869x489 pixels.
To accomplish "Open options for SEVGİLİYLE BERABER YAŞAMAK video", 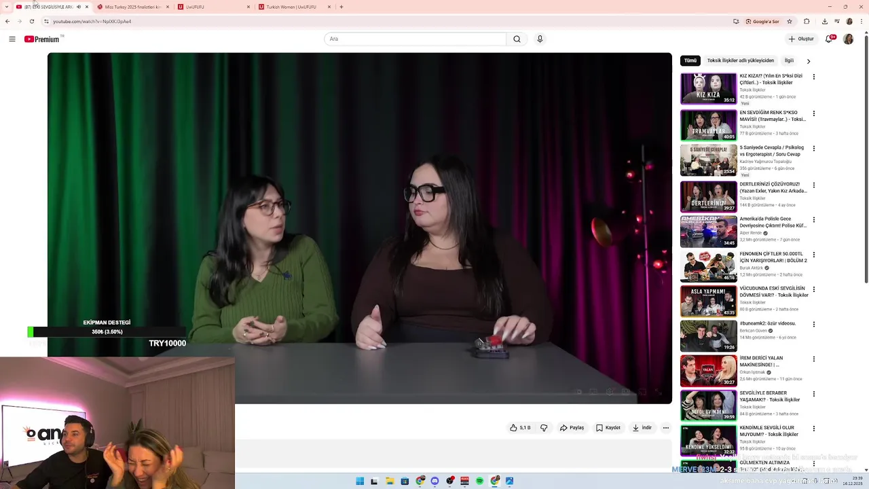I will [x=813, y=394].
